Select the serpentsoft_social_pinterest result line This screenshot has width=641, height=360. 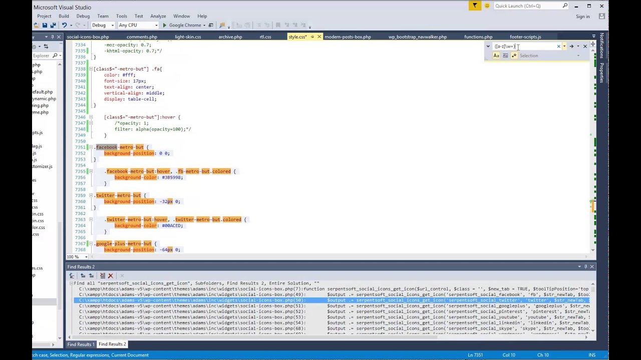[x=334, y=311]
